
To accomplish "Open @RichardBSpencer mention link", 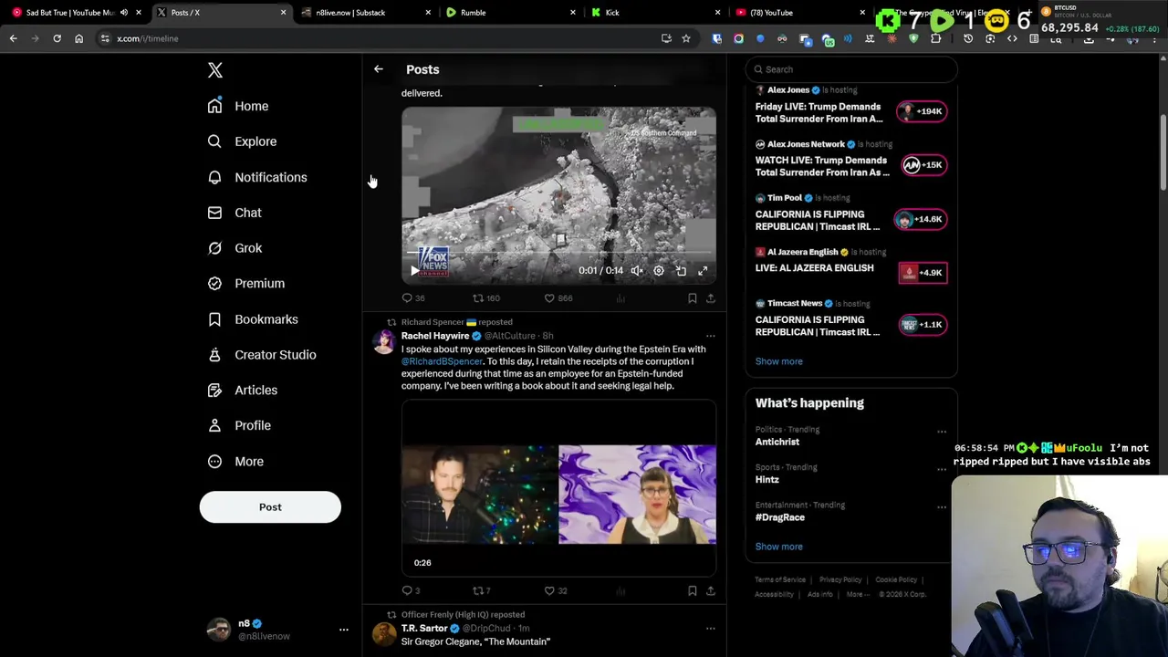I will 442,361.
